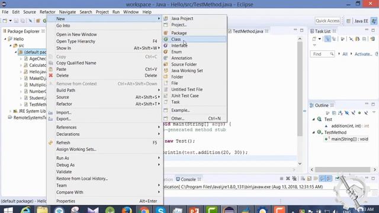Collapse the TestMethod node in Outline
The height and width of the screenshot is (213, 379).
pyautogui.click(x=314, y=133)
